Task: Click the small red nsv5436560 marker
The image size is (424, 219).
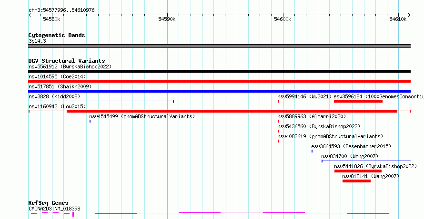Action: [x=279, y=131]
